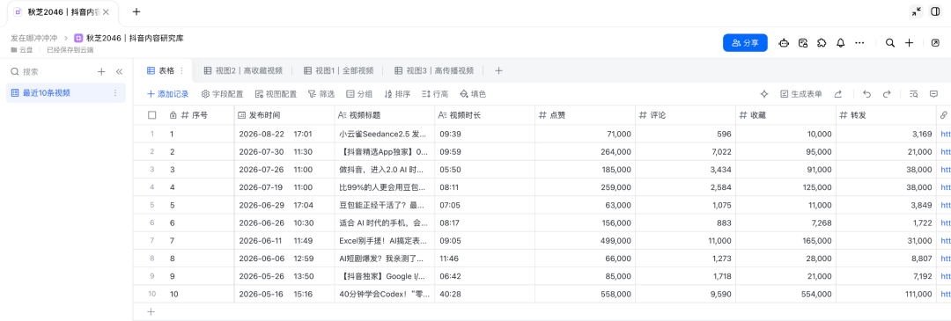Undo with the left curved arrow
This screenshot has height=321, width=951.
click(866, 94)
